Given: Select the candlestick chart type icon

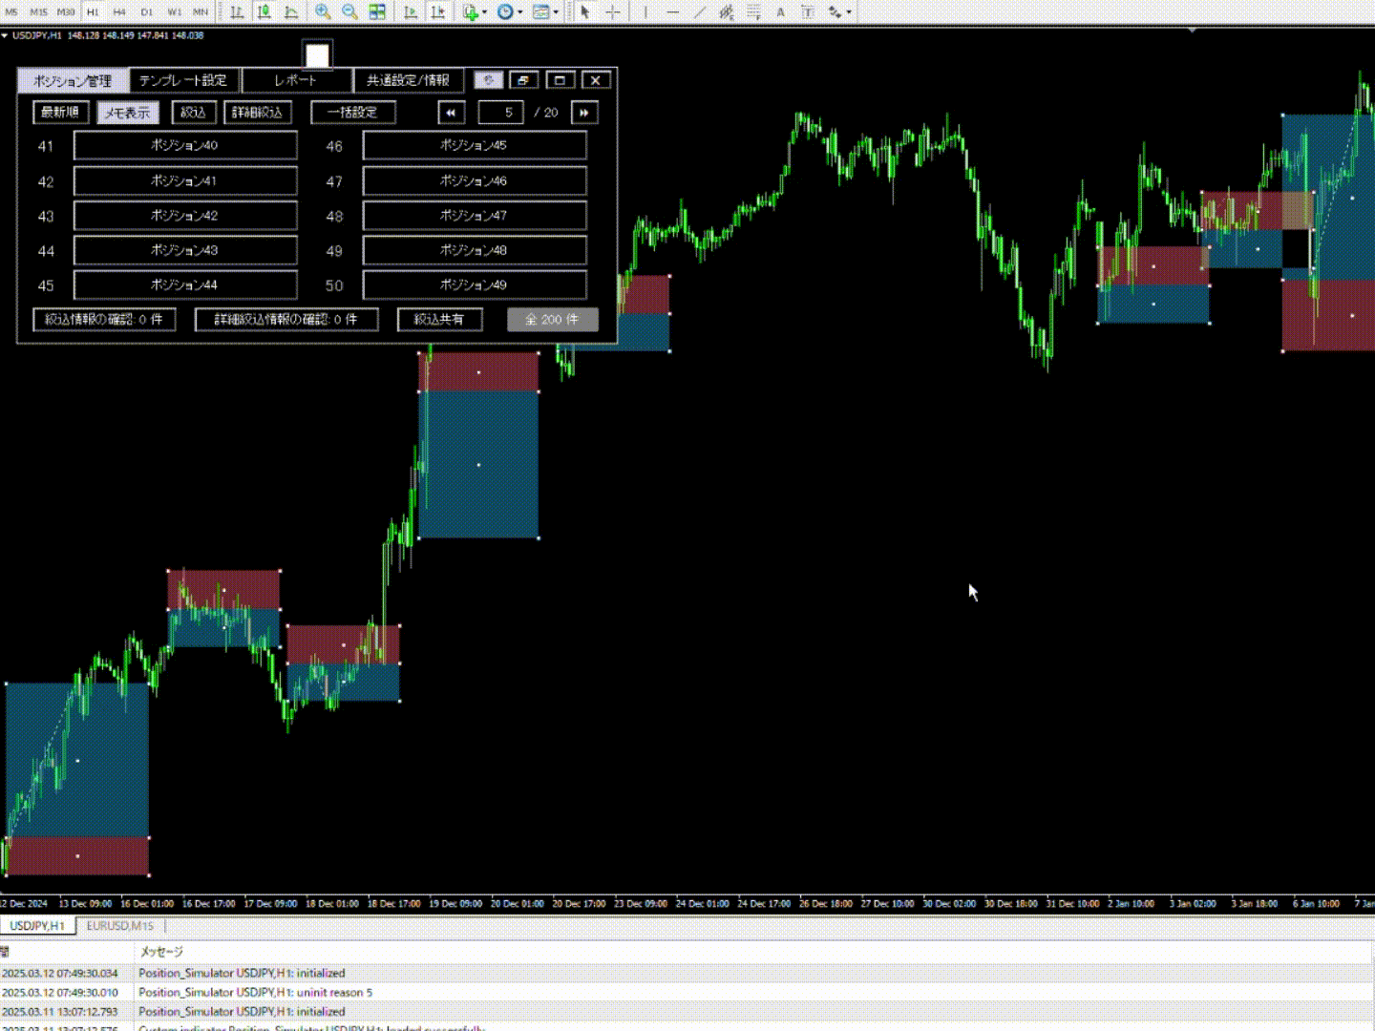Looking at the screenshot, I should (264, 11).
